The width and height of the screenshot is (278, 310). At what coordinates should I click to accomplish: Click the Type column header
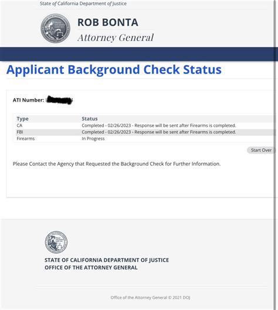tap(22, 119)
